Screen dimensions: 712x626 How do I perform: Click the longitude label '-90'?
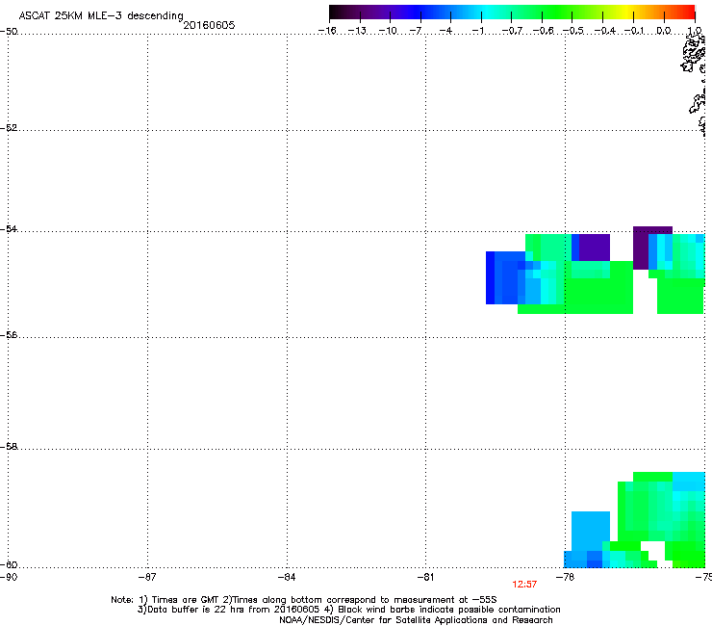9,577
